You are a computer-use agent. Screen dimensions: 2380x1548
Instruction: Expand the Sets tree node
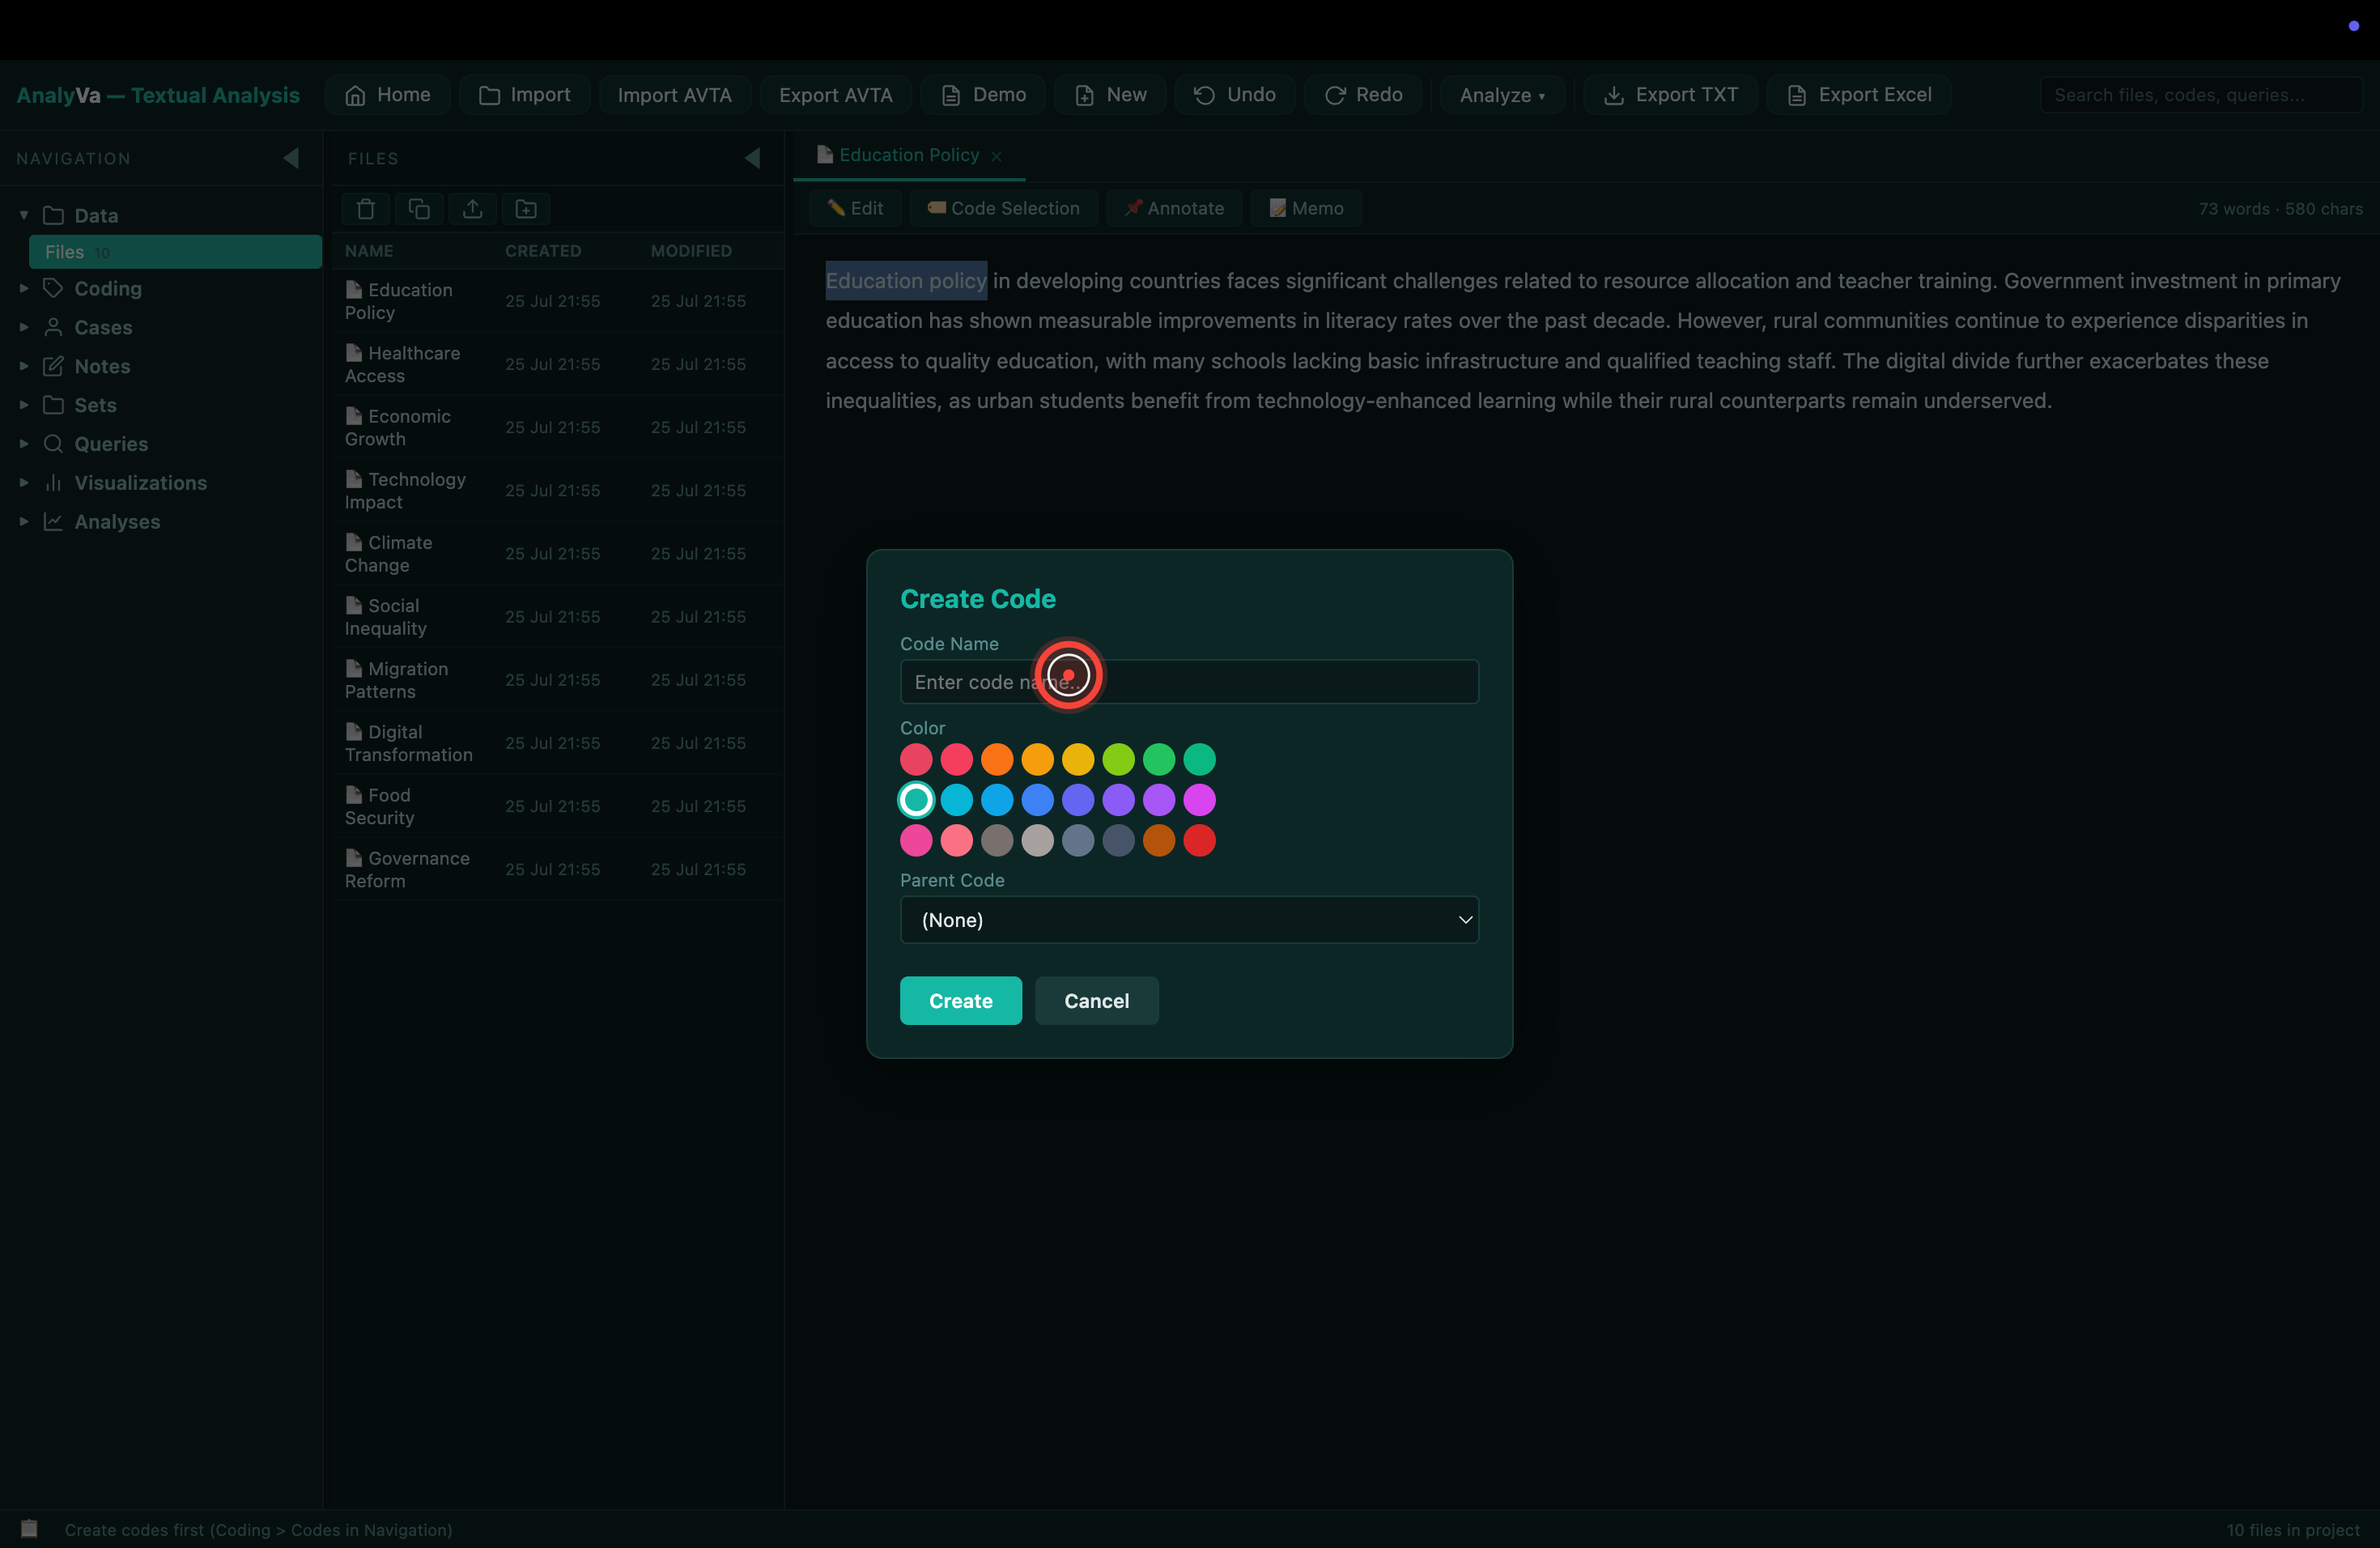pos(24,405)
